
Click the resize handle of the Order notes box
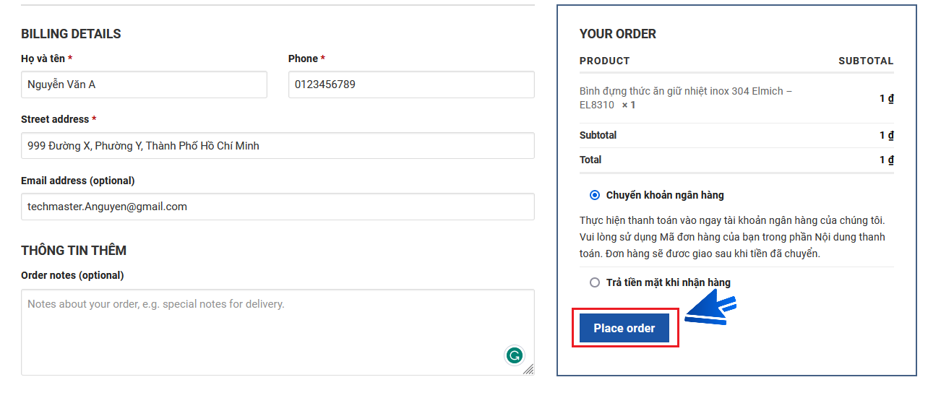point(529,370)
